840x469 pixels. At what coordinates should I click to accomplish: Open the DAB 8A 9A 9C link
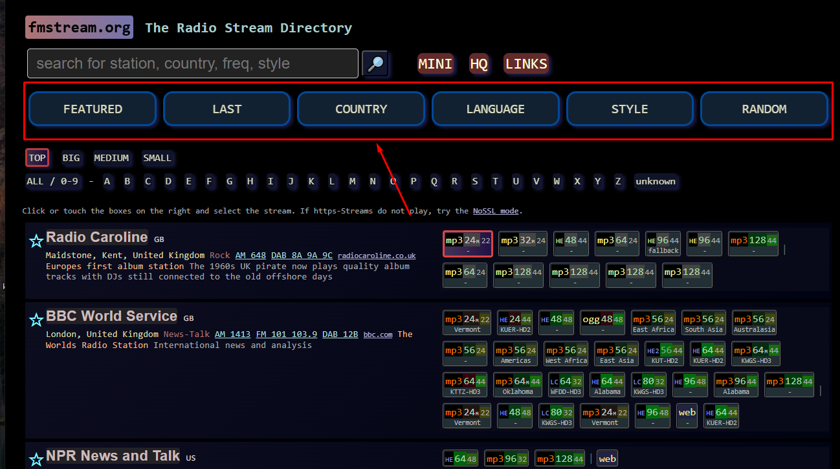pyautogui.click(x=302, y=256)
